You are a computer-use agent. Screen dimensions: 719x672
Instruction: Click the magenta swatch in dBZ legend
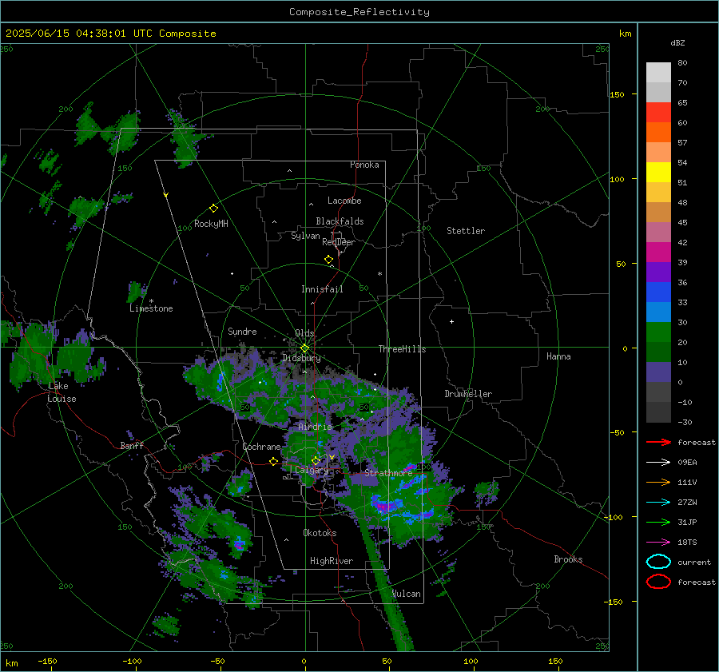658,252
